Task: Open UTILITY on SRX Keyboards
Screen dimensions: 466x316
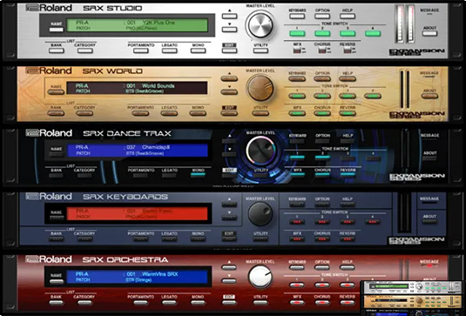Action: pyautogui.click(x=260, y=239)
